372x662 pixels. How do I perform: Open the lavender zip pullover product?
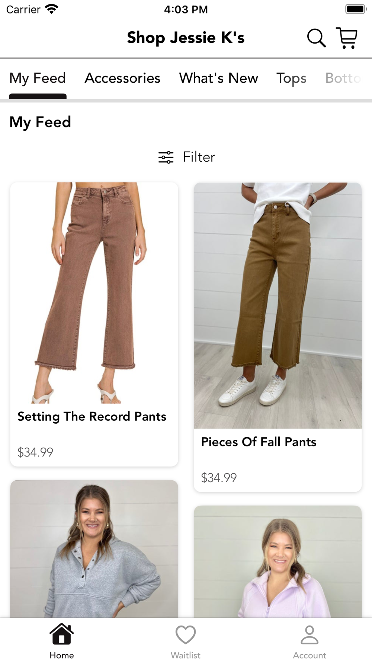click(278, 561)
